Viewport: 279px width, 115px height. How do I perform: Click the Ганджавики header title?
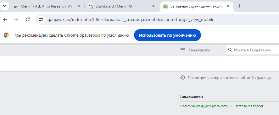point(199,50)
